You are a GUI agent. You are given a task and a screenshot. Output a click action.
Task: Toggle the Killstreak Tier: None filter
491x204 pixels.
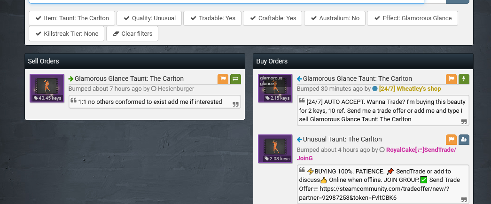coord(67,33)
